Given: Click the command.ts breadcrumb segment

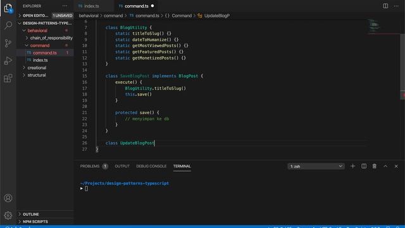Looking at the screenshot, I should click(144, 16).
